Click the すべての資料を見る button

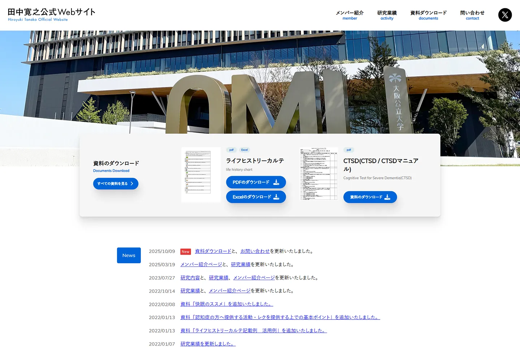click(116, 184)
